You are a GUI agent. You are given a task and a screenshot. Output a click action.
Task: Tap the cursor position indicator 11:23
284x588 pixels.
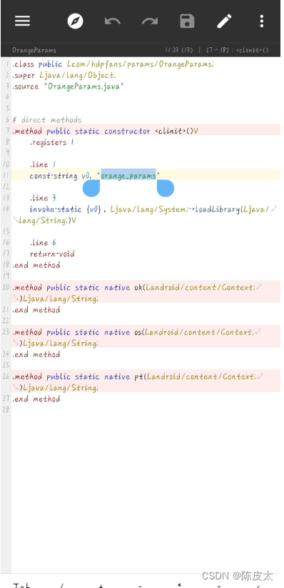point(179,50)
